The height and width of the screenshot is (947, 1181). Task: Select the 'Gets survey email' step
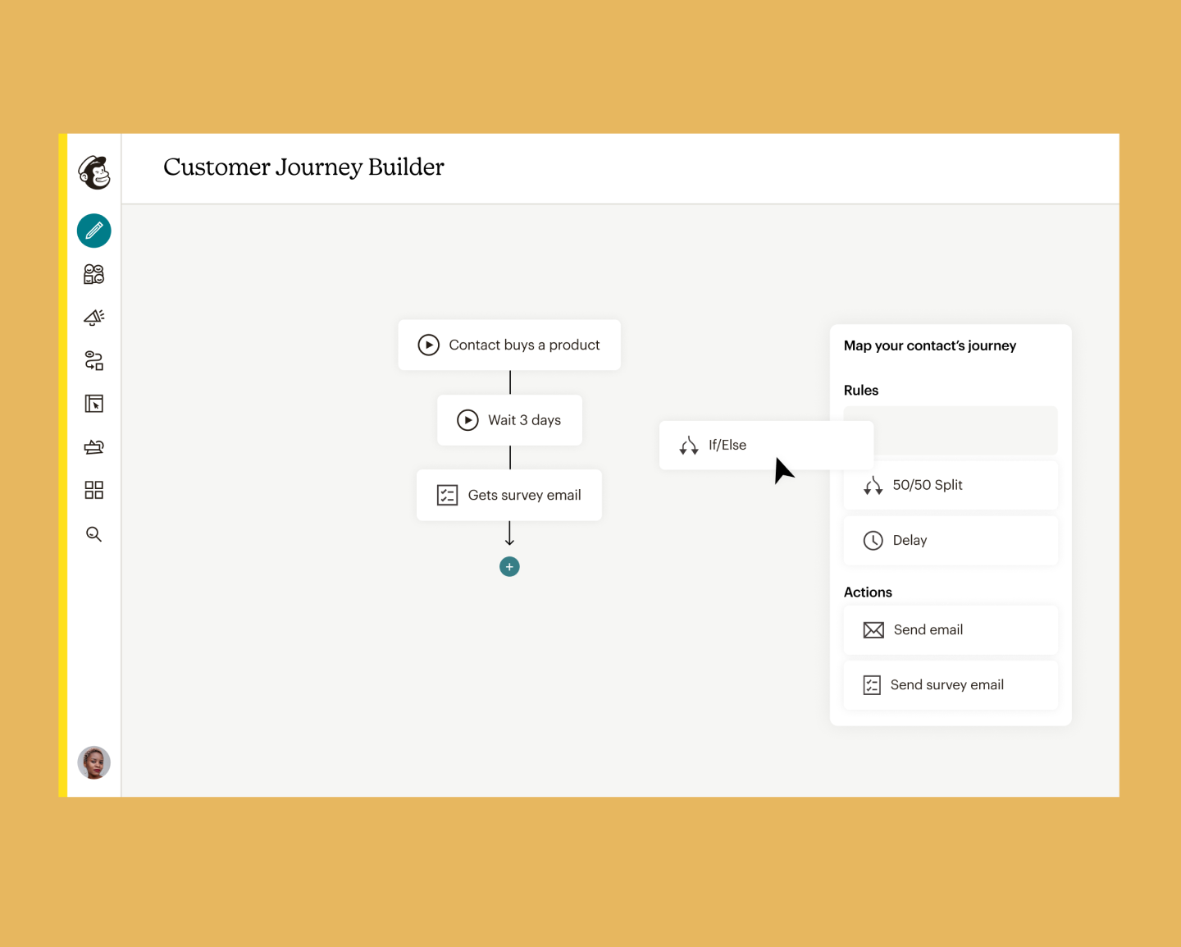[x=509, y=495]
